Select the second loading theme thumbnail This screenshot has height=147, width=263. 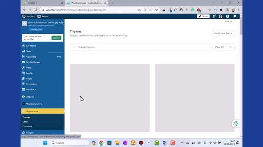point(194,98)
